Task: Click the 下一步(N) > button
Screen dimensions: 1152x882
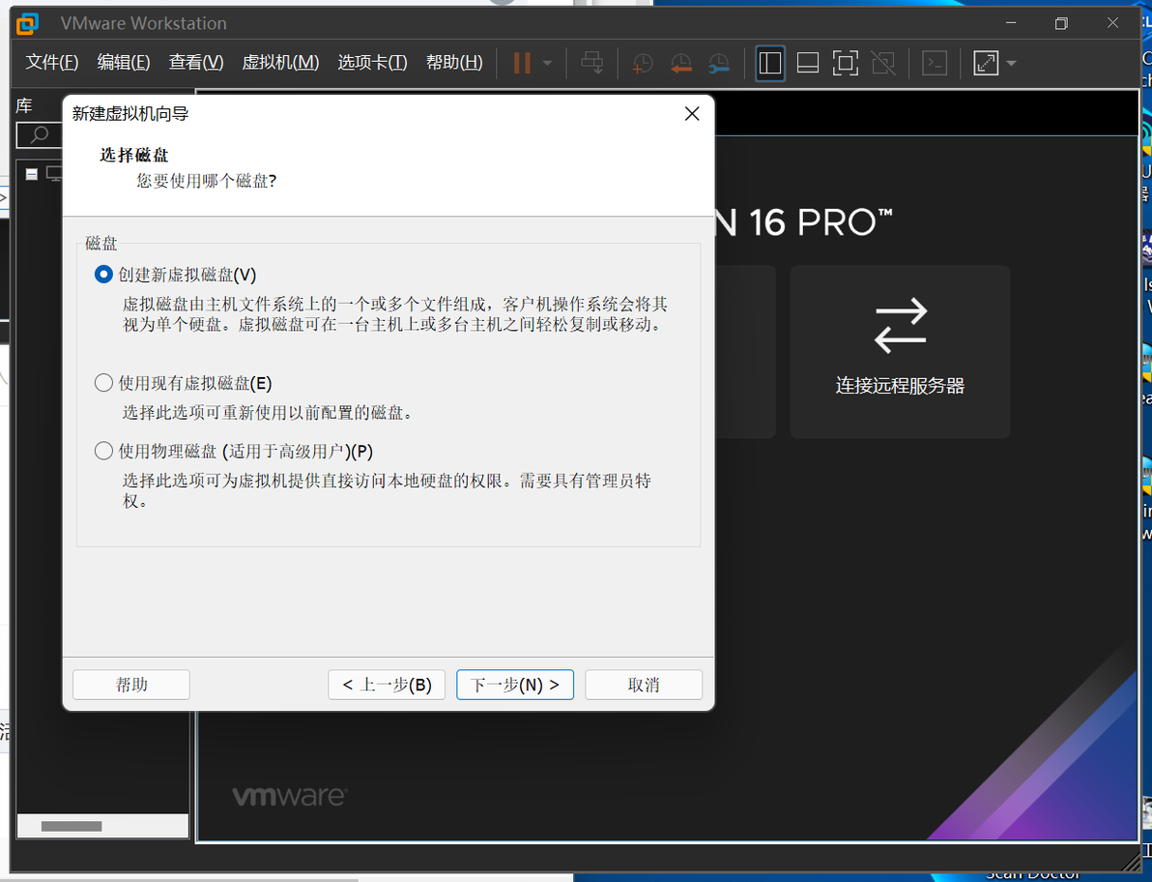Action: (515, 685)
